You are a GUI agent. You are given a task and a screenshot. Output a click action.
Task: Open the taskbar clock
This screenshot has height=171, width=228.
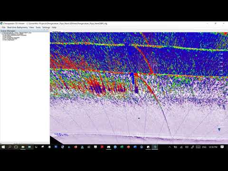(213, 147)
